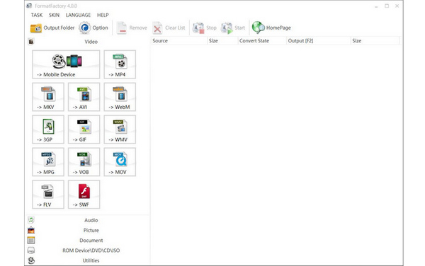Open the LANGUAGE menu
Viewport: 425px width, 266px height.
click(78, 15)
